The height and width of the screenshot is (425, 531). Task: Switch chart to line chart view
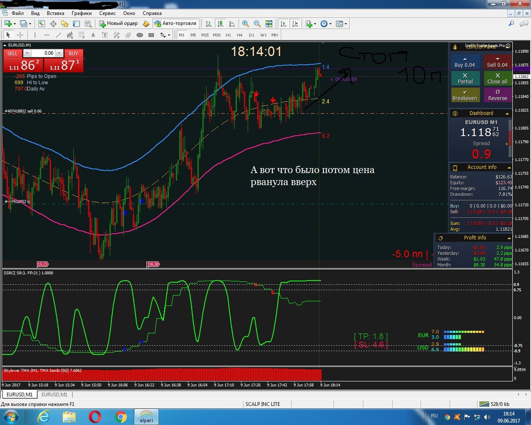point(232,24)
